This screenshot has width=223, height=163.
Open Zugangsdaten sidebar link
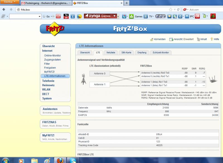pos(52,60)
